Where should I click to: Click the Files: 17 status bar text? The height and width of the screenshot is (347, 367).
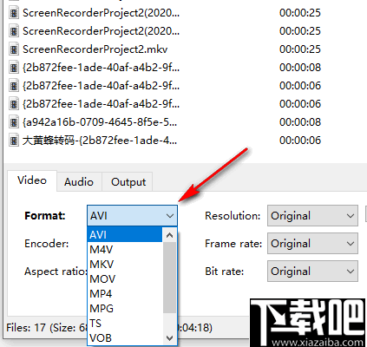[47, 328]
